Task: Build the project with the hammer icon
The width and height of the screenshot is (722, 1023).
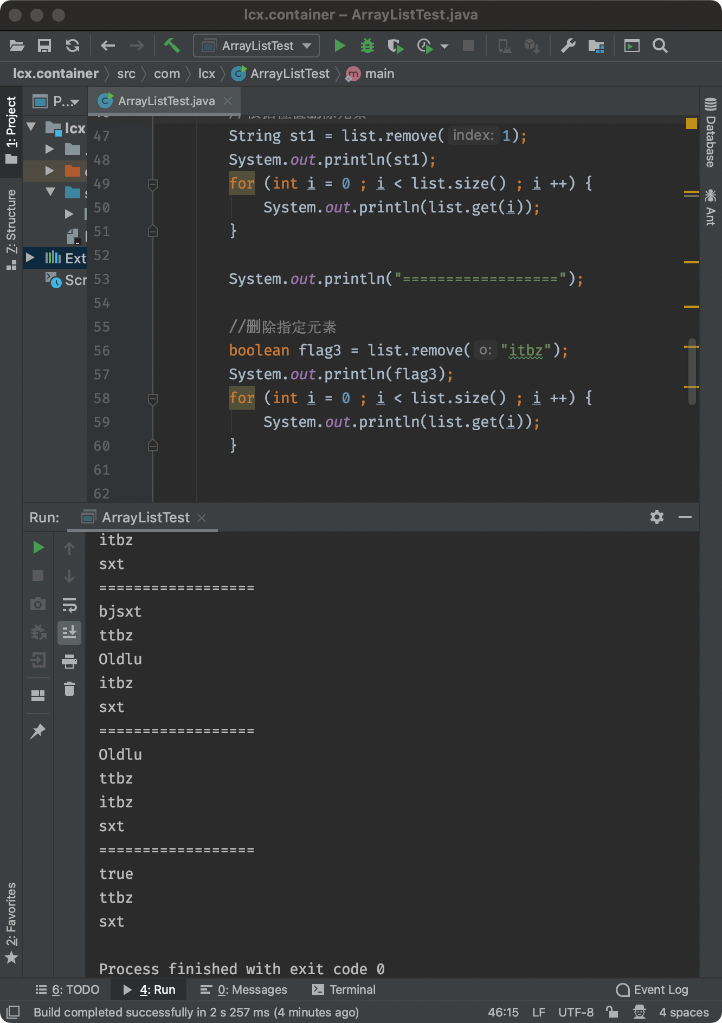Action: [x=172, y=46]
